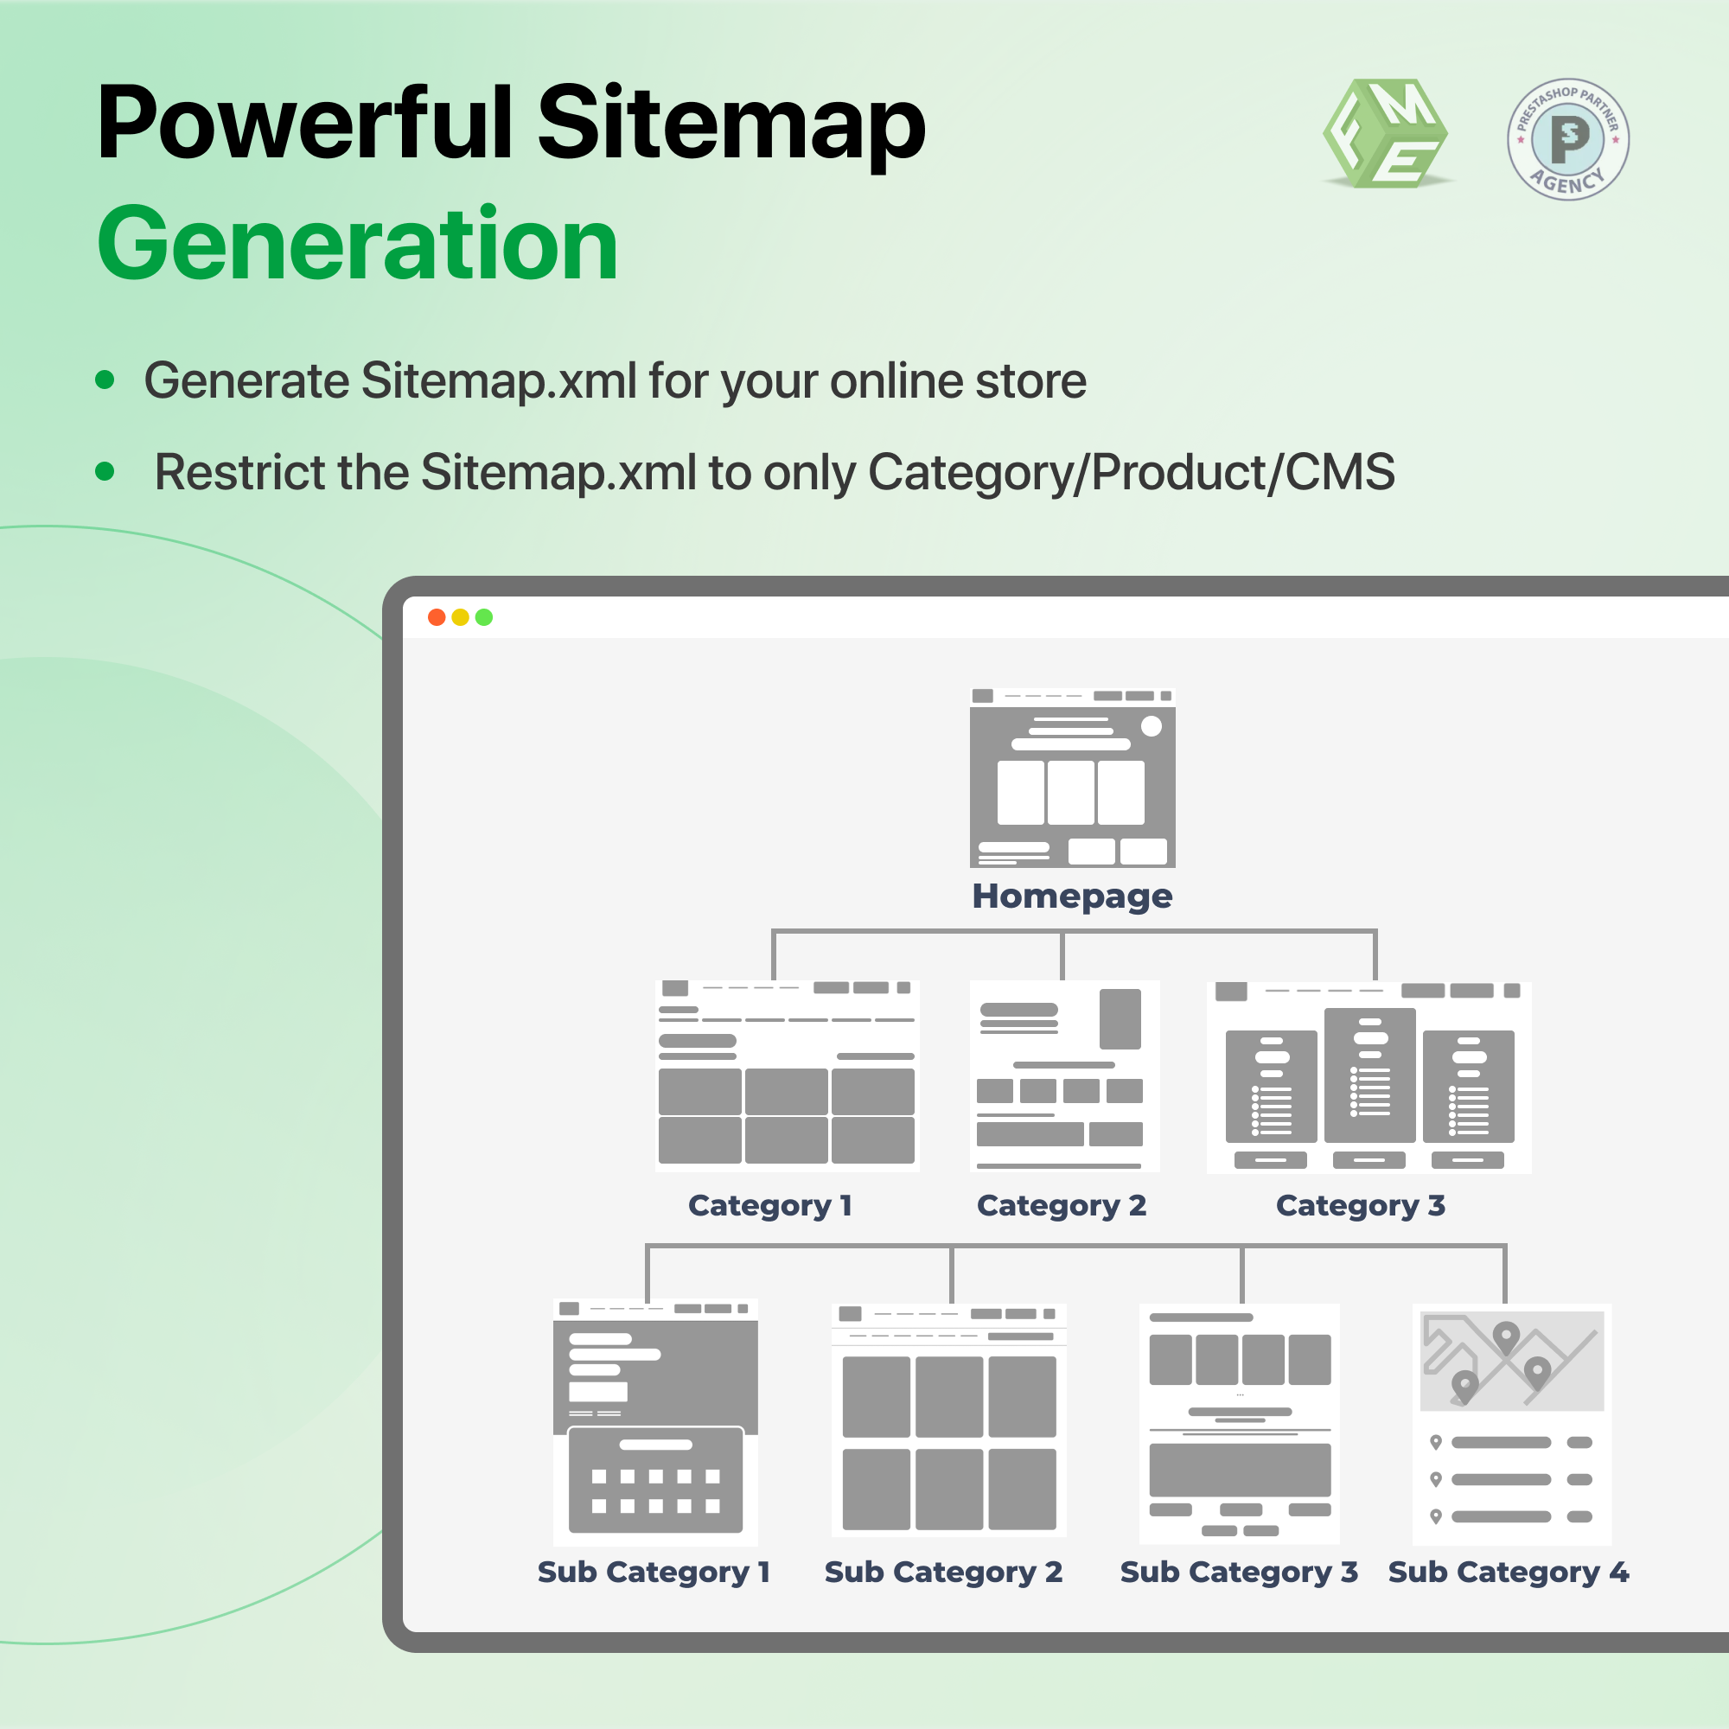
Task: Click the Restrict the Sitemap.xml bullet text
Action: pyautogui.click(x=774, y=473)
